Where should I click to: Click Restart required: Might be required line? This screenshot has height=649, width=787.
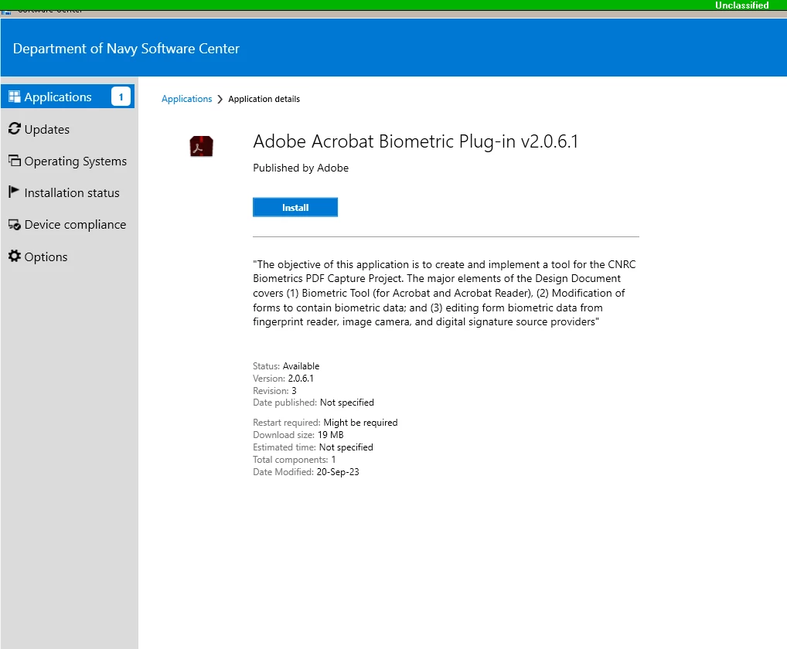[325, 423]
